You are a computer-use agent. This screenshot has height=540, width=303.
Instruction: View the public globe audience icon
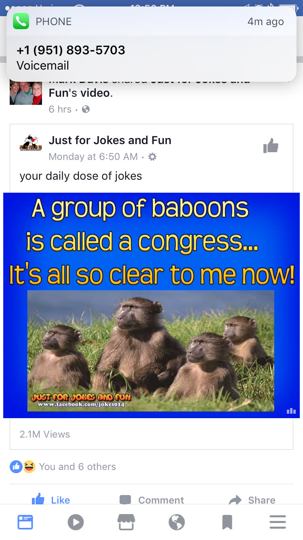coord(86,109)
